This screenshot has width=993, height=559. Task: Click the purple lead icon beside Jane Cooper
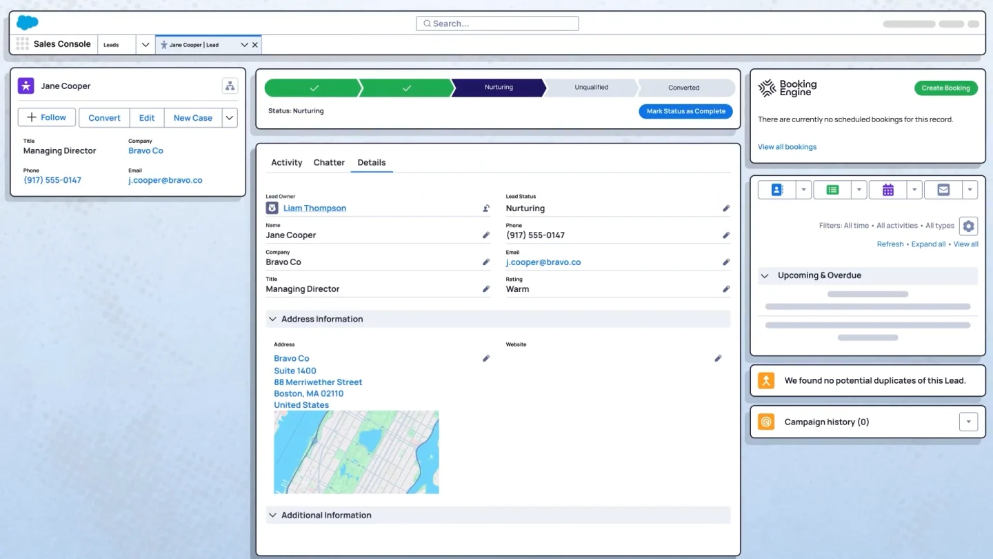click(x=26, y=86)
